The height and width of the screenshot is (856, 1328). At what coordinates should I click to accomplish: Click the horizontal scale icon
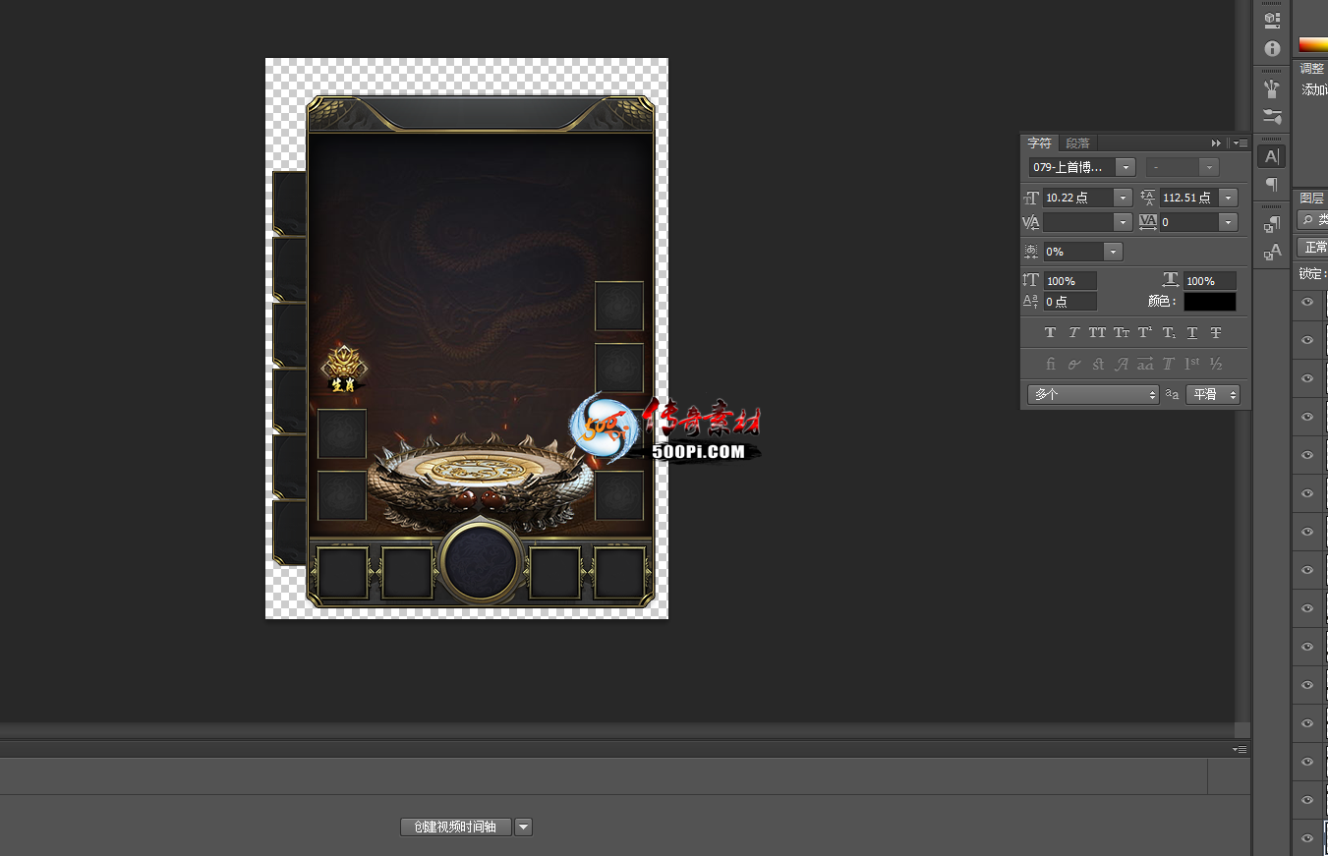[x=1171, y=281]
